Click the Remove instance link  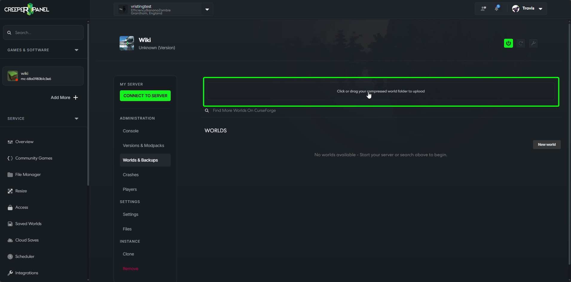[x=130, y=269]
